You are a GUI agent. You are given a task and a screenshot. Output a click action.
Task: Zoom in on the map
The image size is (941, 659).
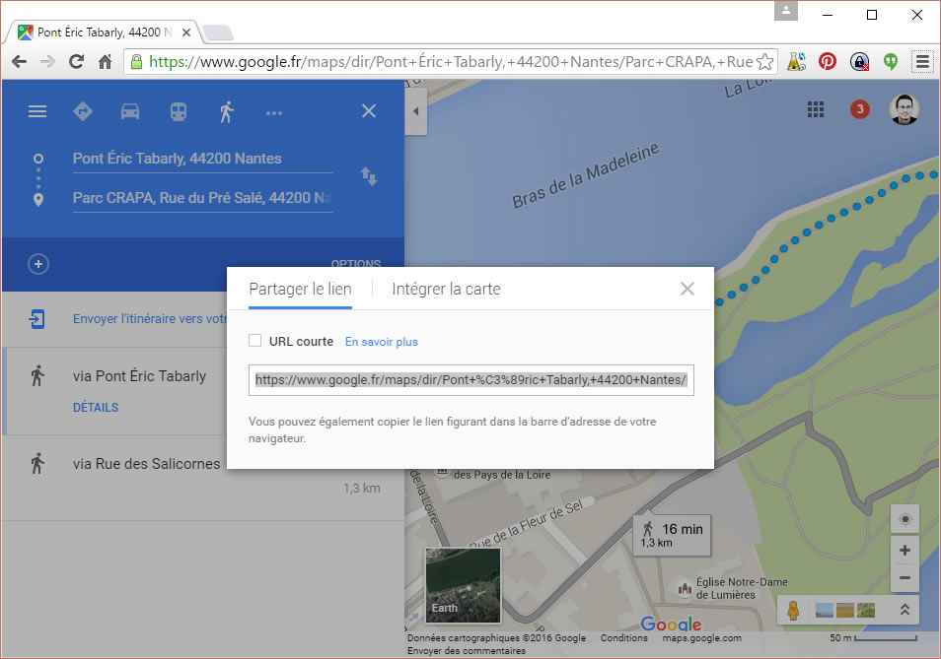tap(905, 550)
